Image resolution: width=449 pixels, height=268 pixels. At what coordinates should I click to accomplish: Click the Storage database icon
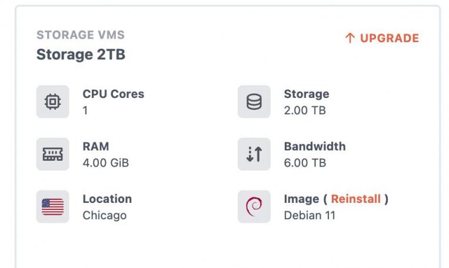[x=254, y=102]
